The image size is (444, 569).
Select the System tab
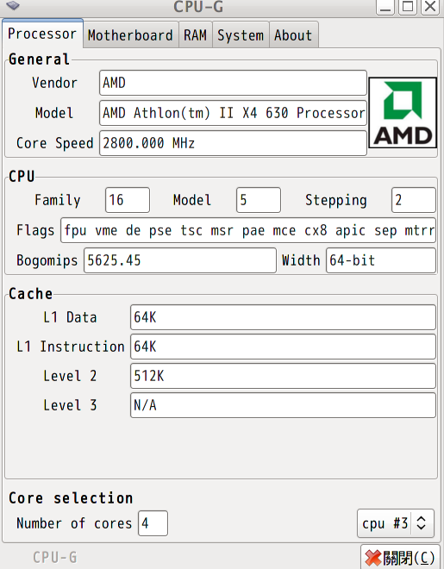(x=241, y=35)
